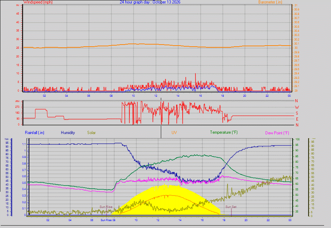
Task: Click the '06' hour label under the windspeed graph
Action: click(x=89, y=96)
